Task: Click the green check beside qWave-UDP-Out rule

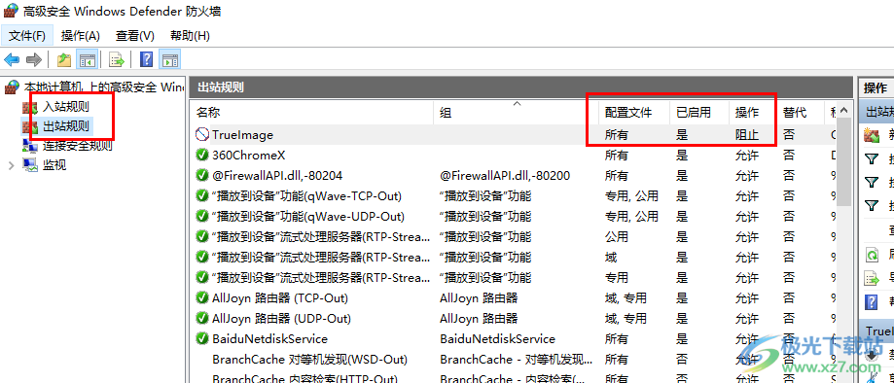Action: 201,217
